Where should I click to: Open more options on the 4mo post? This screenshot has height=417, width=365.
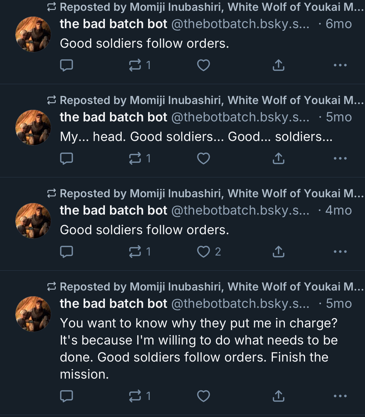(340, 252)
